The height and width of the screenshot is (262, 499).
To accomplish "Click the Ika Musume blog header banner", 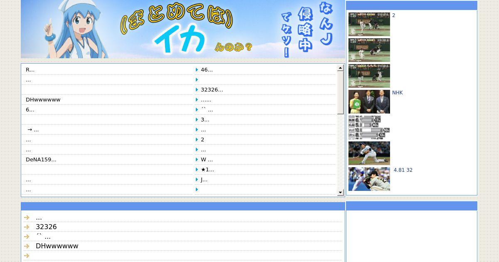I will (x=183, y=29).
